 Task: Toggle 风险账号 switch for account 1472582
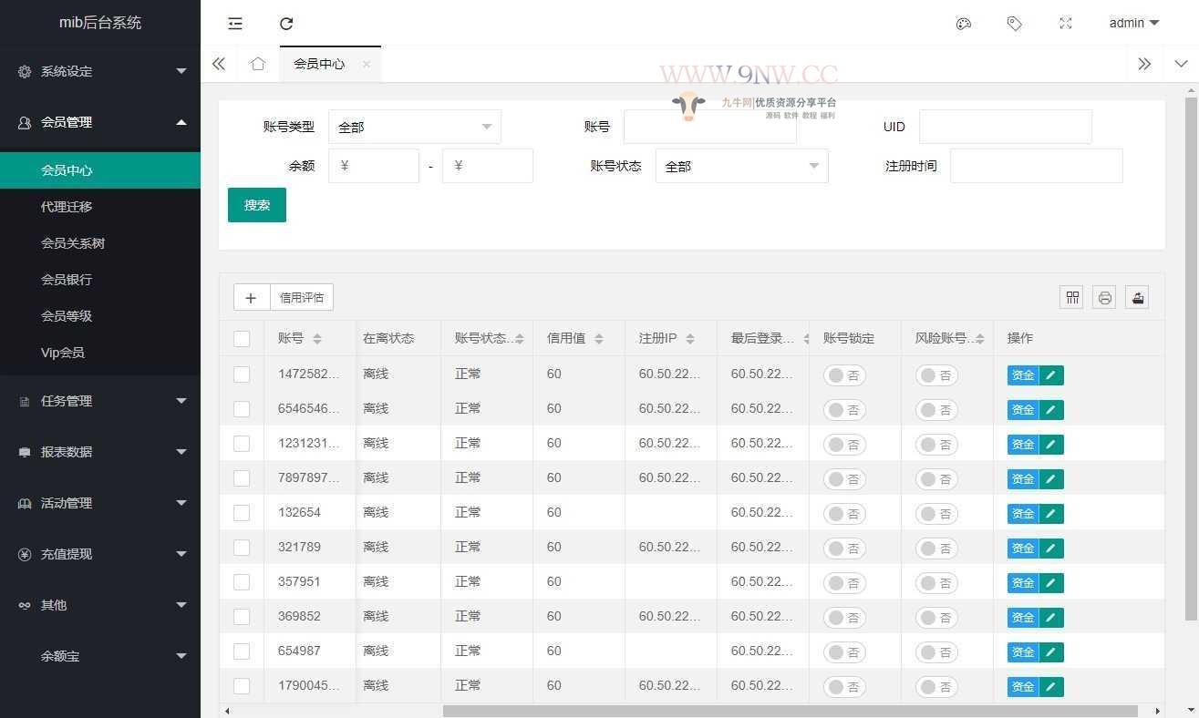936,375
